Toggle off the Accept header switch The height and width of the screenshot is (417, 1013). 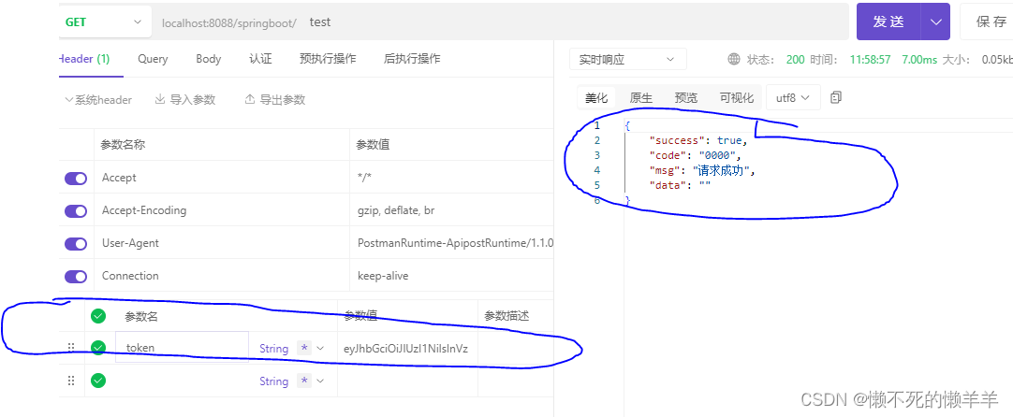[76, 179]
